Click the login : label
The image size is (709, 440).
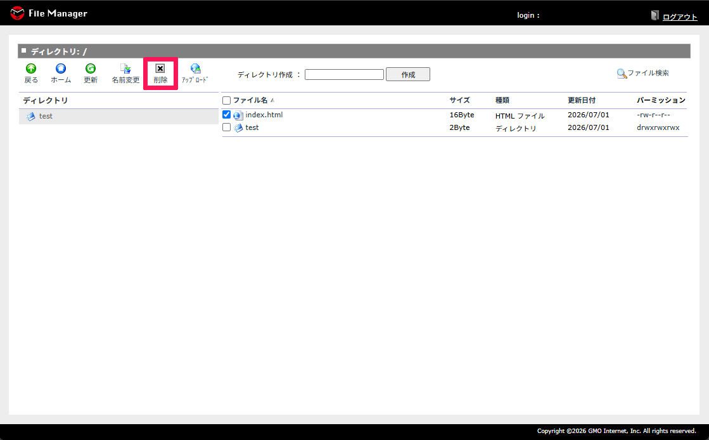[x=528, y=15]
